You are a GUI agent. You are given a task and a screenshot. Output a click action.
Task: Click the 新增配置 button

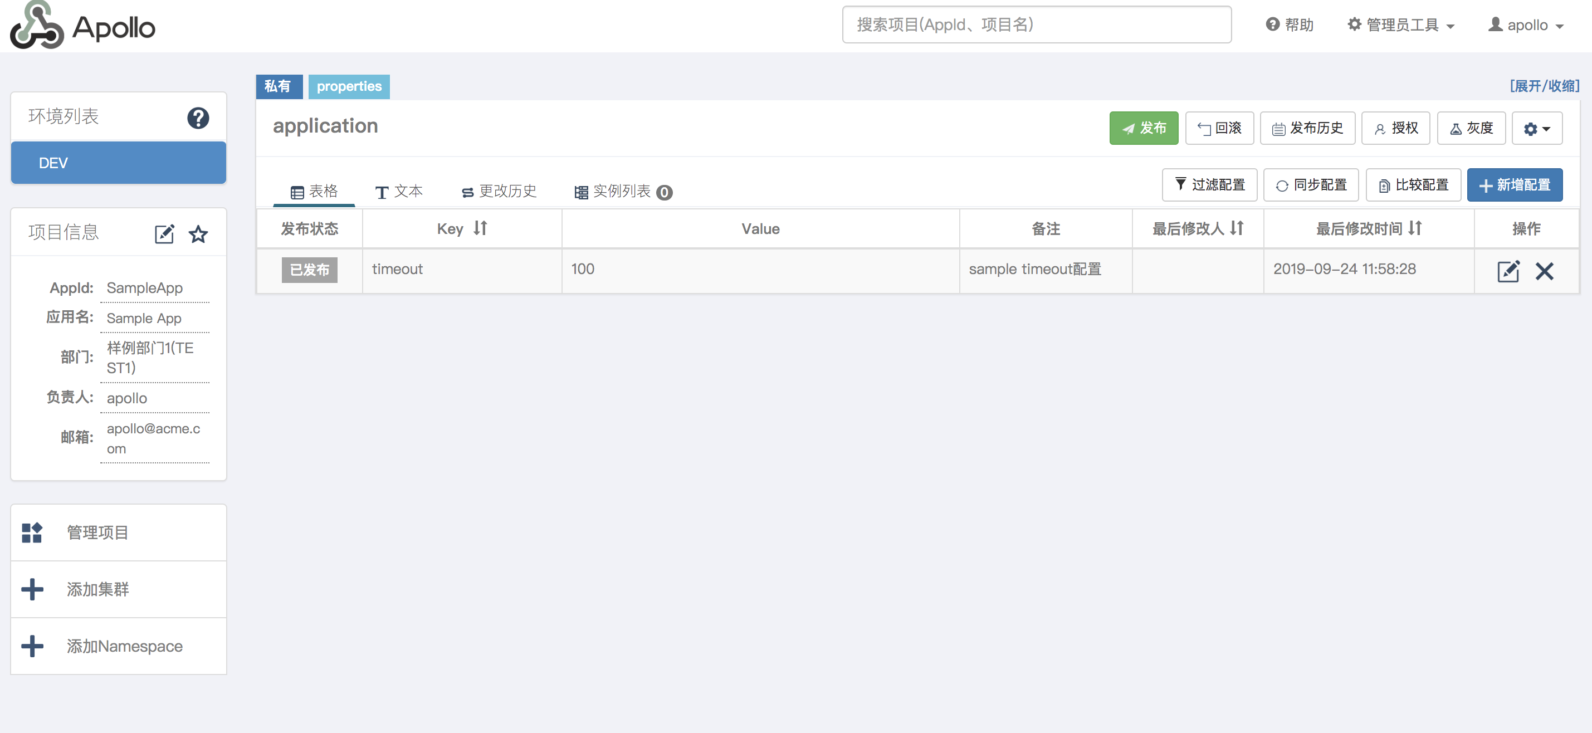pos(1514,185)
